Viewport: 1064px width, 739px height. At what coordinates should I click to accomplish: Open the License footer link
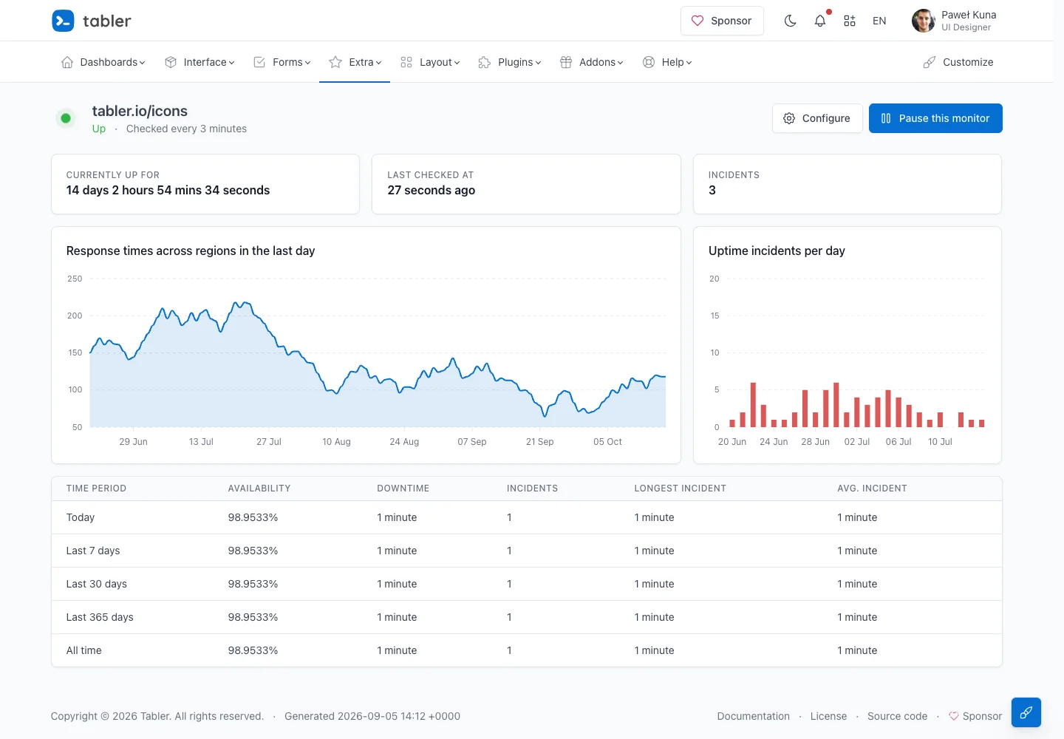coord(828,716)
